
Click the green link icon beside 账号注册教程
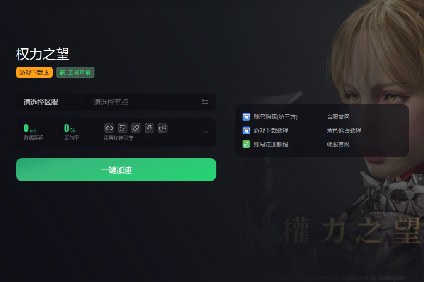[246, 144]
